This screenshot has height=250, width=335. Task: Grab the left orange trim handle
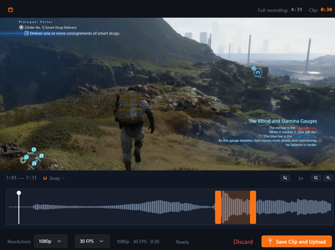(218, 207)
